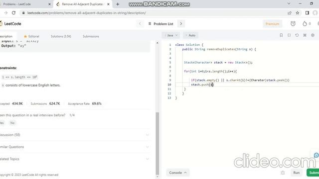Open Auto dropdown in editor
The image size is (319, 179).
pyautogui.click(x=191, y=35)
